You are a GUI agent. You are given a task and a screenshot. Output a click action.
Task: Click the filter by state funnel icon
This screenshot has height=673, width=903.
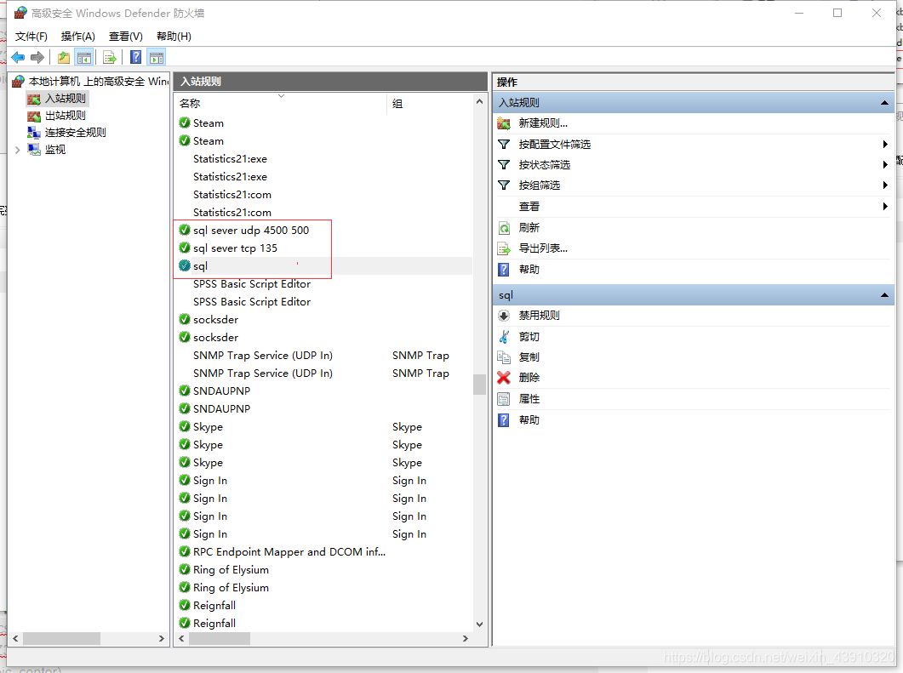504,165
